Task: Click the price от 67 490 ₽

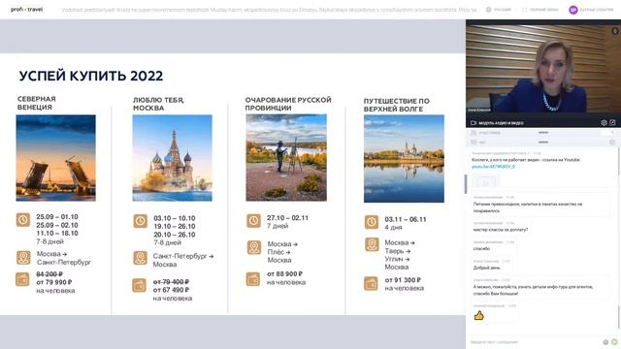Action: tap(171, 290)
